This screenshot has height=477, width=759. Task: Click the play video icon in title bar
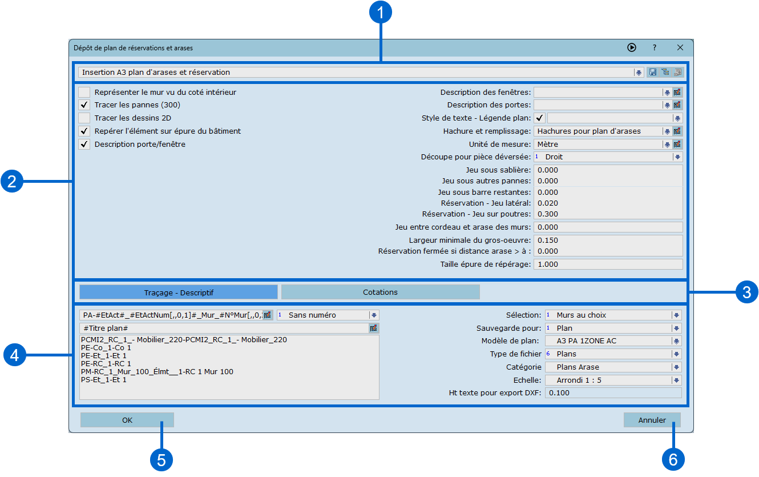(632, 48)
